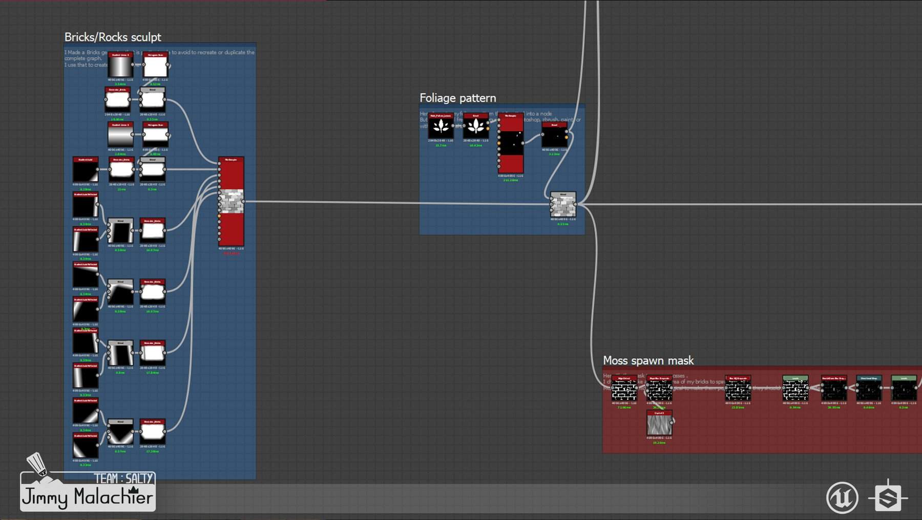Select the Blend node showing a black arch shape
922x520 pixels.
pos(120,231)
